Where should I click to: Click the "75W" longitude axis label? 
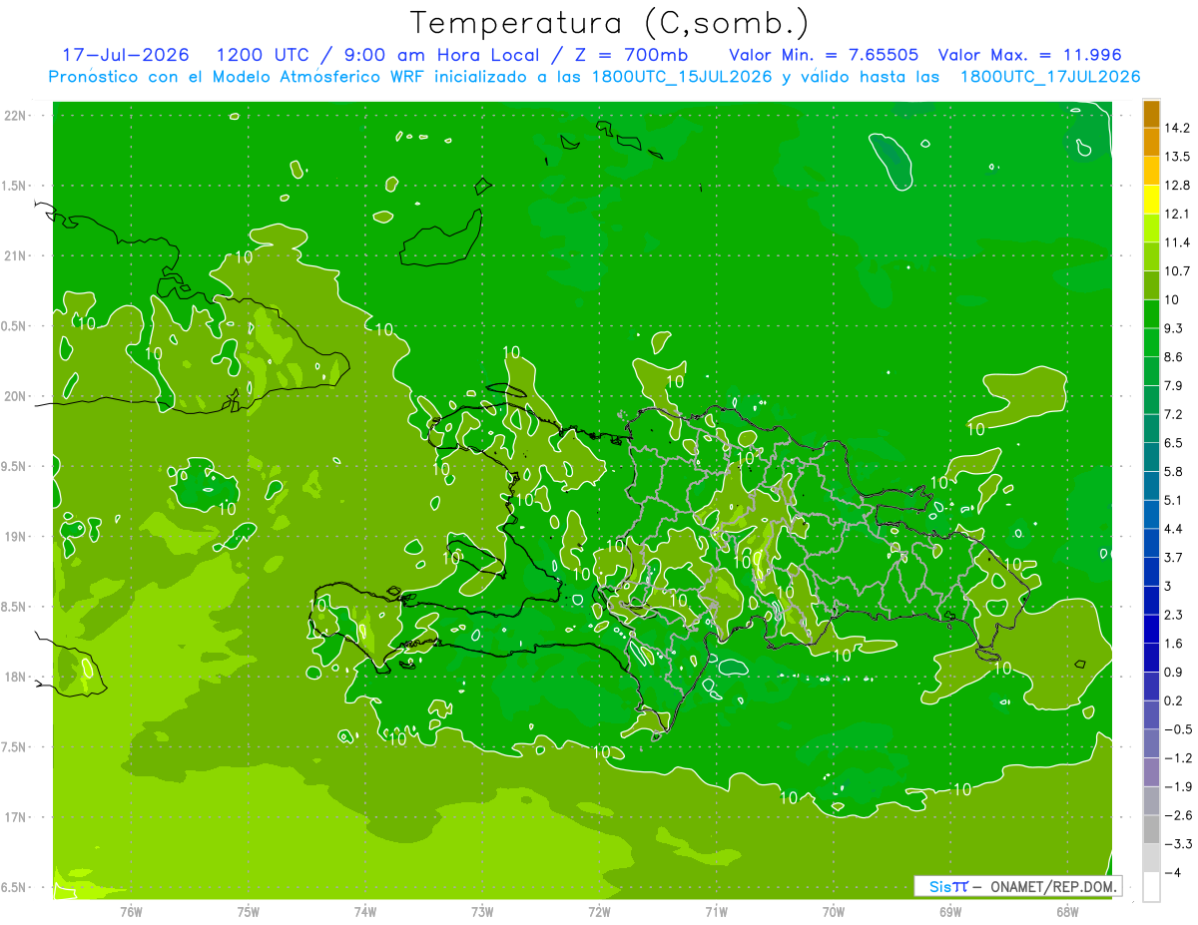click(x=249, y=912)
